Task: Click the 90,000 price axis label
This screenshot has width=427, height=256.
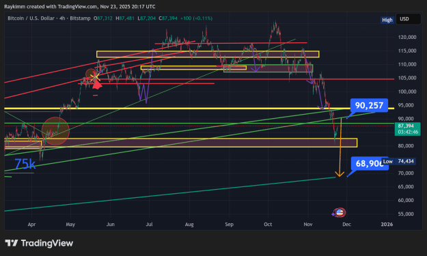Action: point(406,119)
